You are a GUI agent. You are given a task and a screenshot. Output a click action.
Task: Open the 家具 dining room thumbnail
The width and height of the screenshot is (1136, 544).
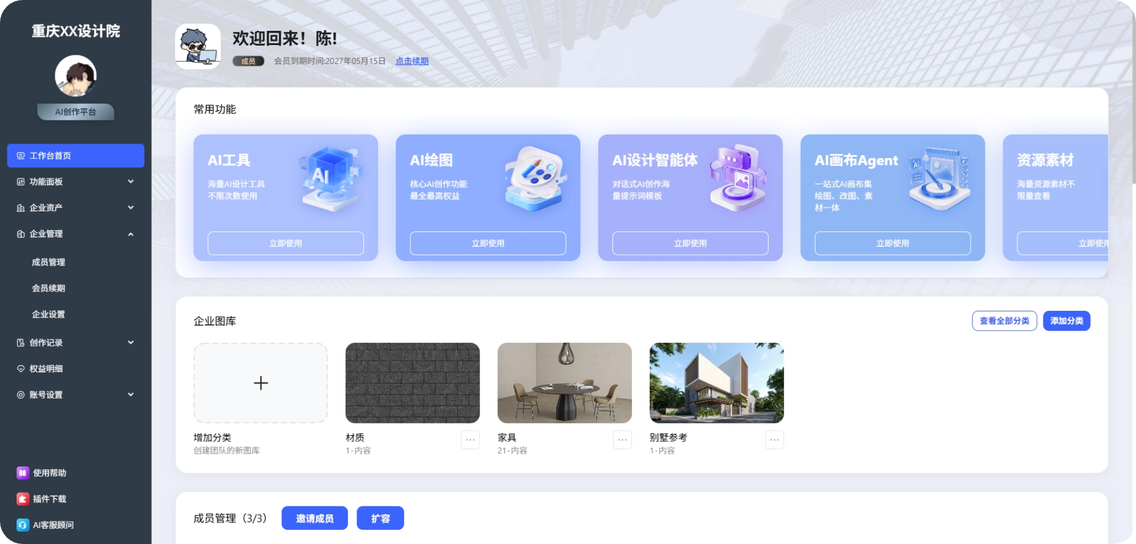tap(565, 383)
